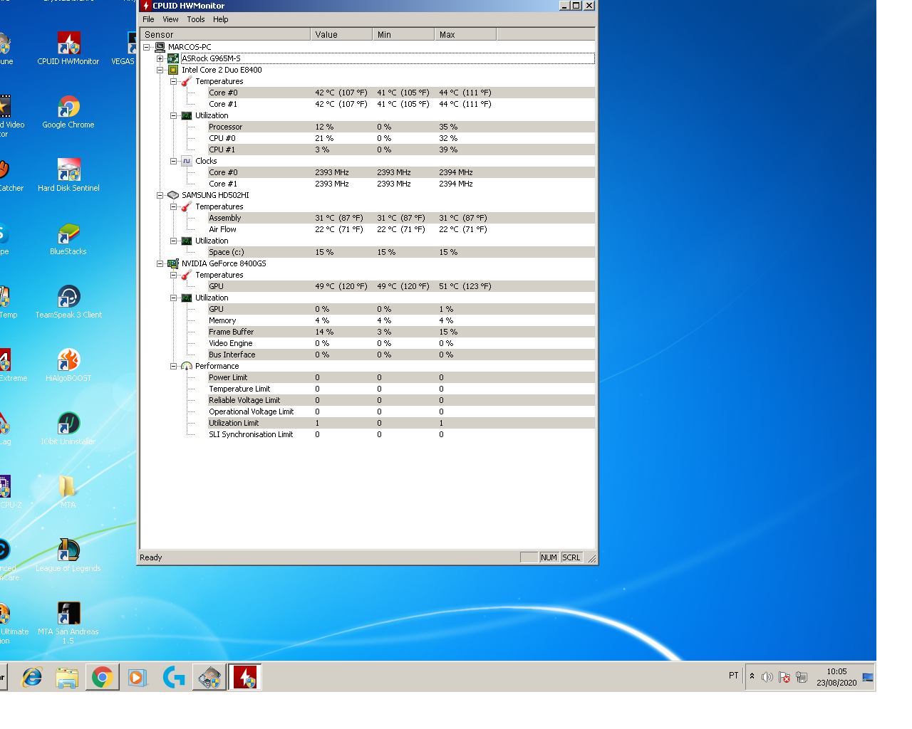Click the hard drive Utilization icon

point(187,241)
